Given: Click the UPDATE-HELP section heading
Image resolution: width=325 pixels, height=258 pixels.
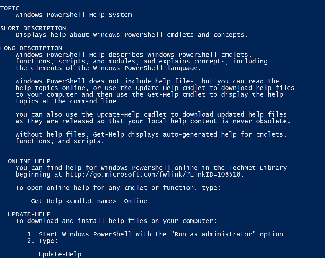Looking at the screenshot, I should pos(29,214).
